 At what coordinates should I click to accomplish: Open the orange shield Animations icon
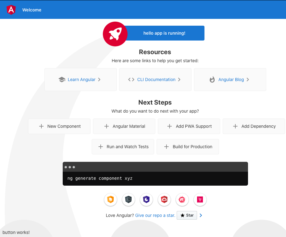(x=111, y=200)
